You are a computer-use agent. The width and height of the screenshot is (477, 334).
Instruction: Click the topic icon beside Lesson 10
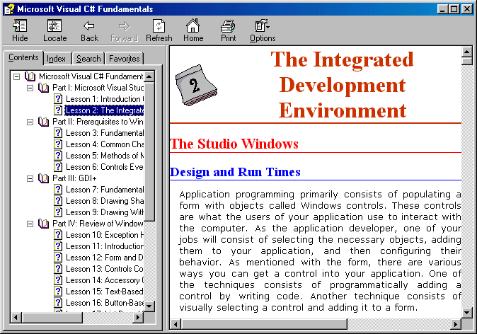[58, 235]
